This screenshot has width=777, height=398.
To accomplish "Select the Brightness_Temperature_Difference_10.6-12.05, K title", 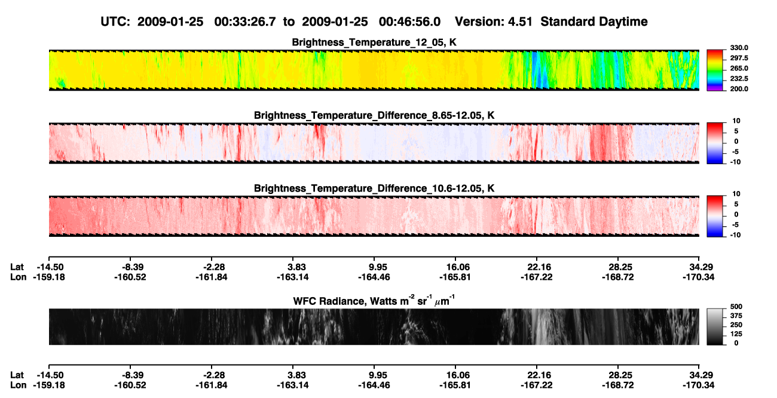I will 374,188.
